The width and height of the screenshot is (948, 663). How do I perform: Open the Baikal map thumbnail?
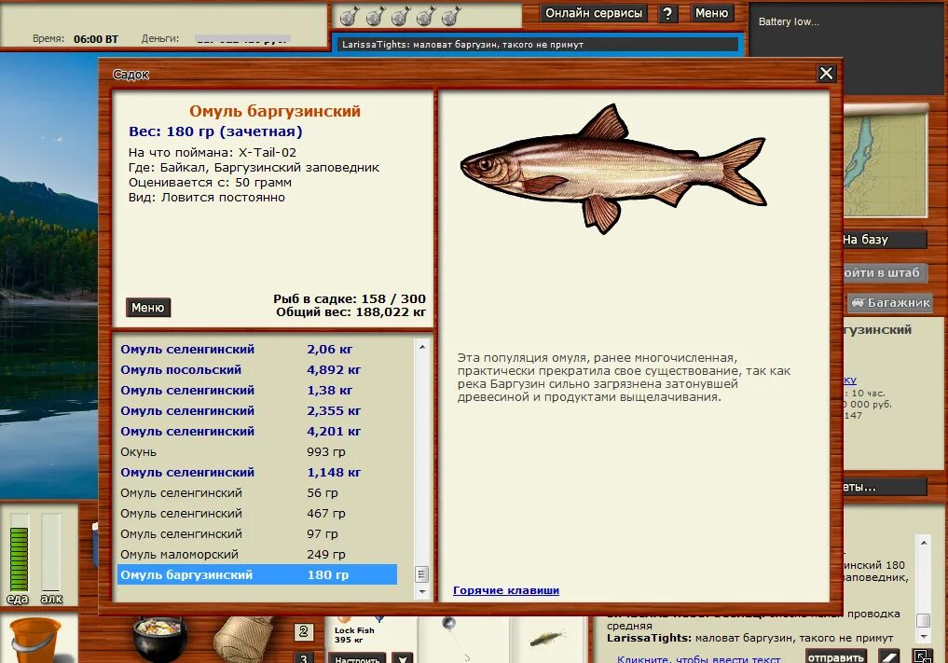pos(886,161)
